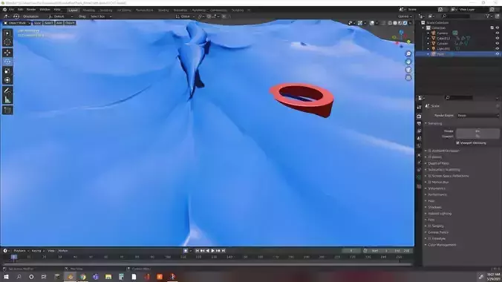The height and width of the screenshot is (282, 502).
Task: Open File Explorer from the taskbar
Action: coord(108,277)
